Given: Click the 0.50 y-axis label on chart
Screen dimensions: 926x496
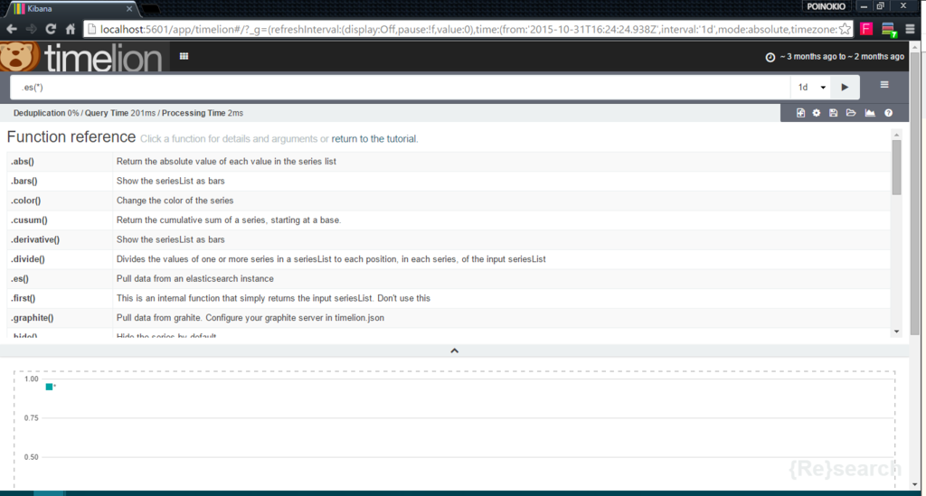Looking at the screenshot, I should [32, 456].
